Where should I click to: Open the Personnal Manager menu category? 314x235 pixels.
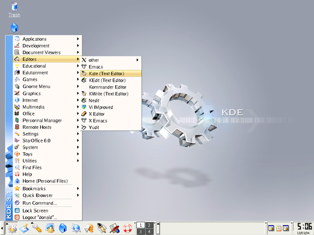(x=47, y=120)
